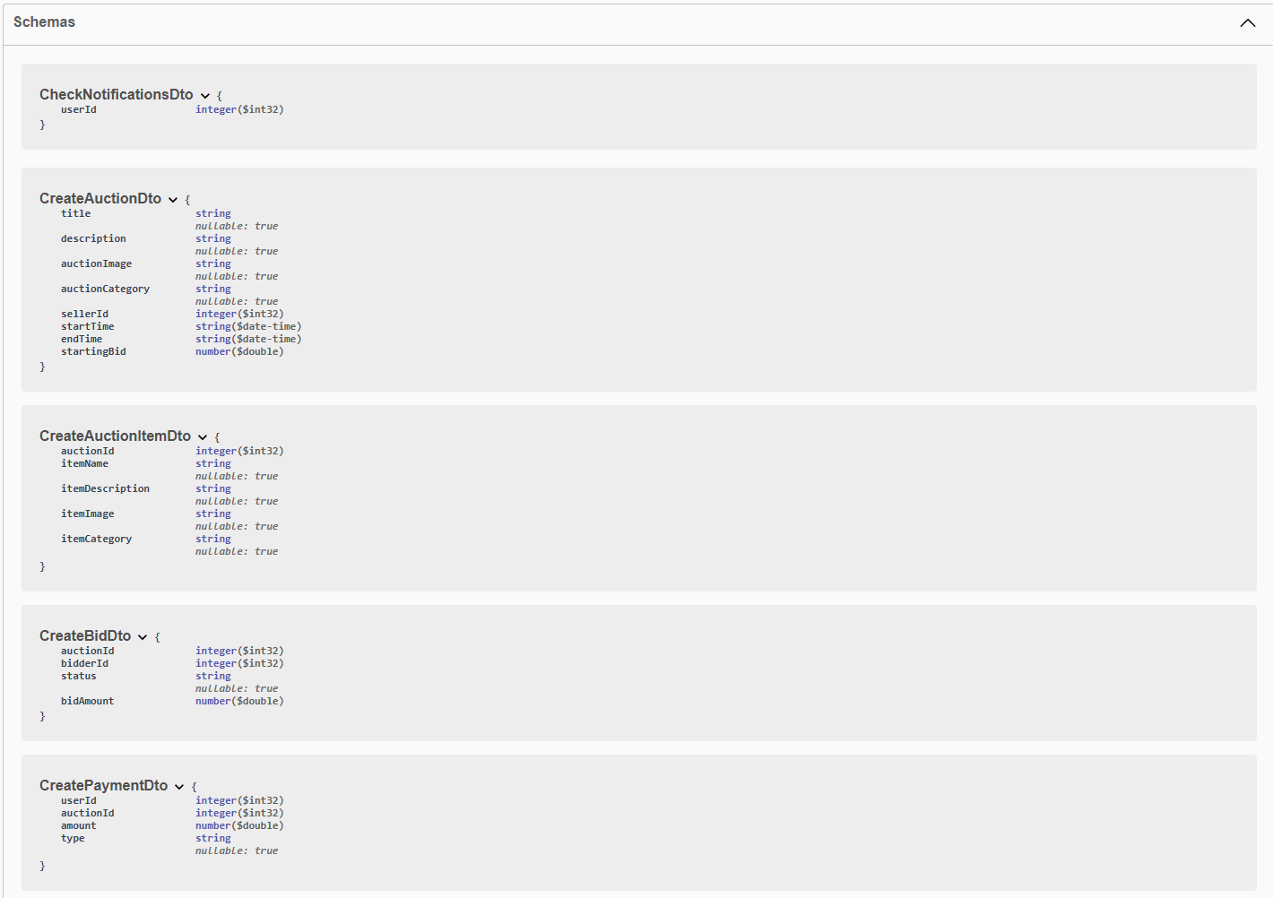Image resolution: width=1273 pixels, height=898 pixels.
Task: Click the Schemas section heading
Action: coord(44,22)
